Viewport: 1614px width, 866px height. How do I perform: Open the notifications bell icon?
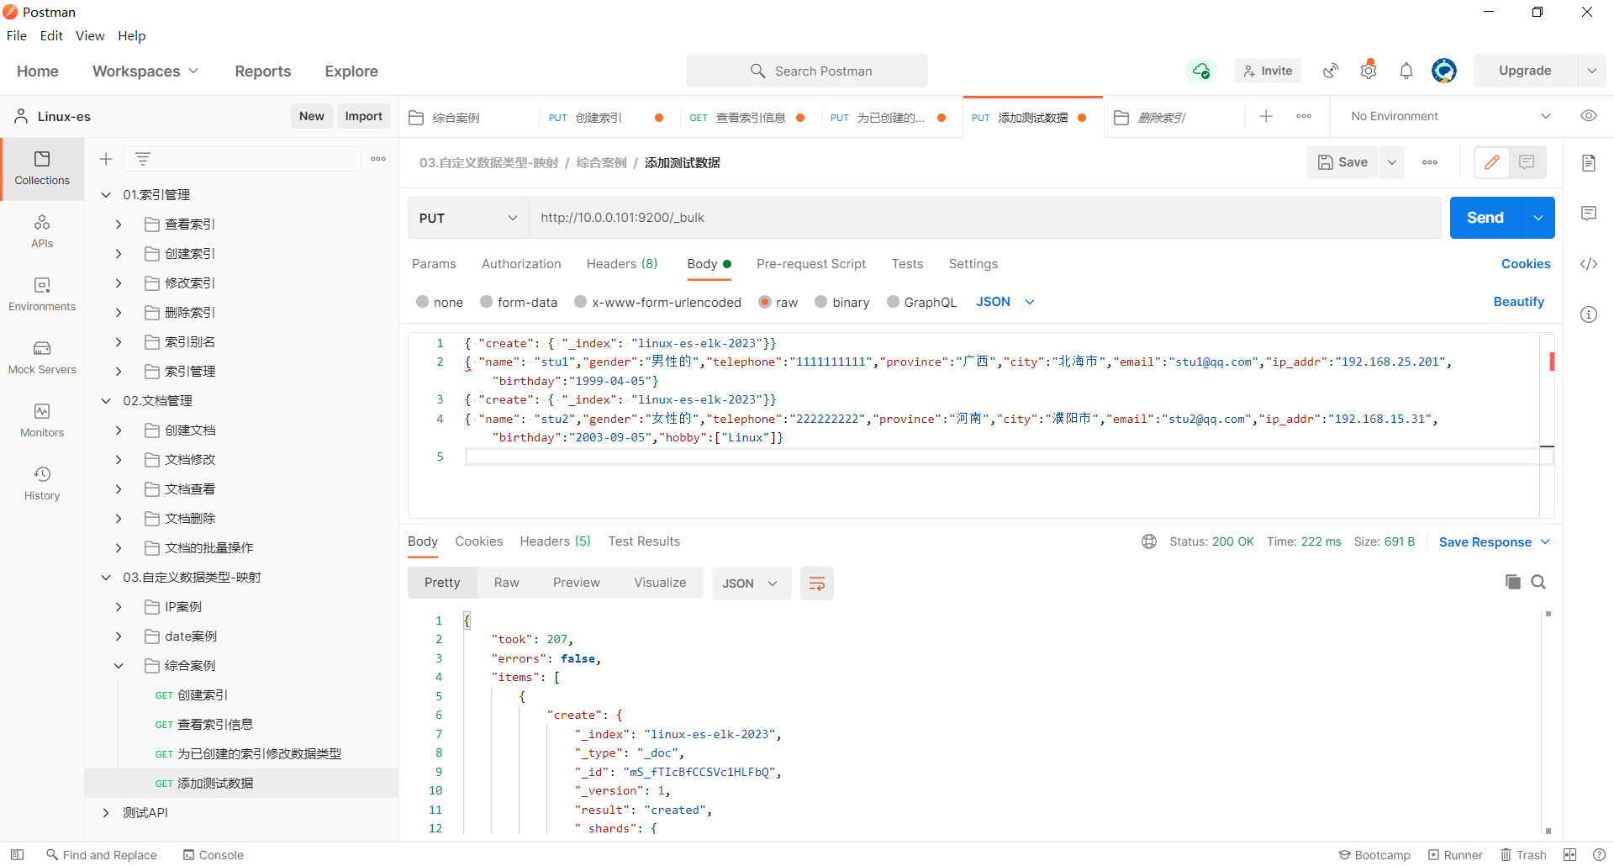1406,71
